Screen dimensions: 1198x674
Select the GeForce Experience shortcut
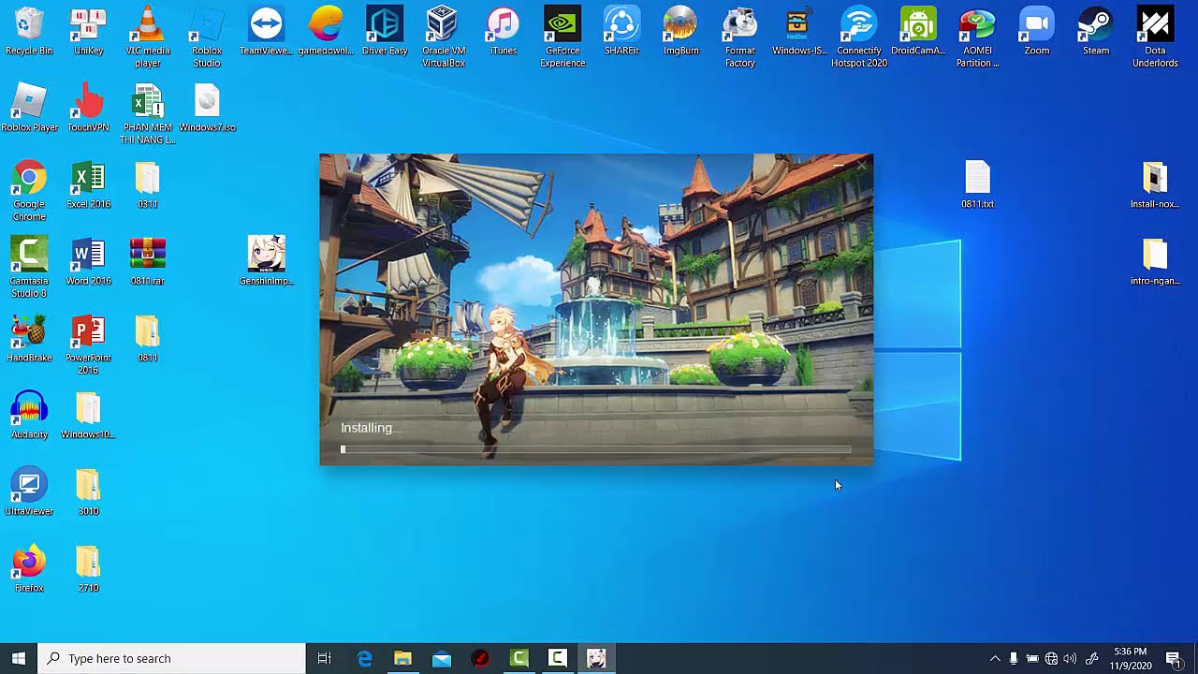(562, 37)
